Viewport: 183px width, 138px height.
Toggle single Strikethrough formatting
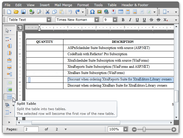tap(151, 20)
